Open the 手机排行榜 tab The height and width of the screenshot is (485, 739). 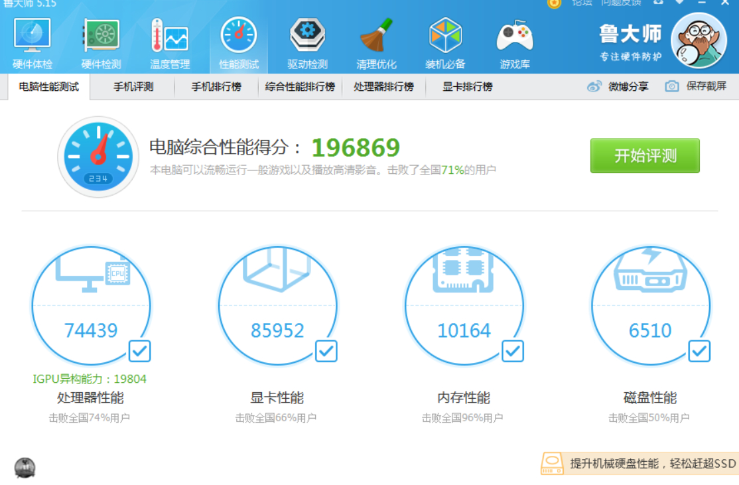(216, 87)
